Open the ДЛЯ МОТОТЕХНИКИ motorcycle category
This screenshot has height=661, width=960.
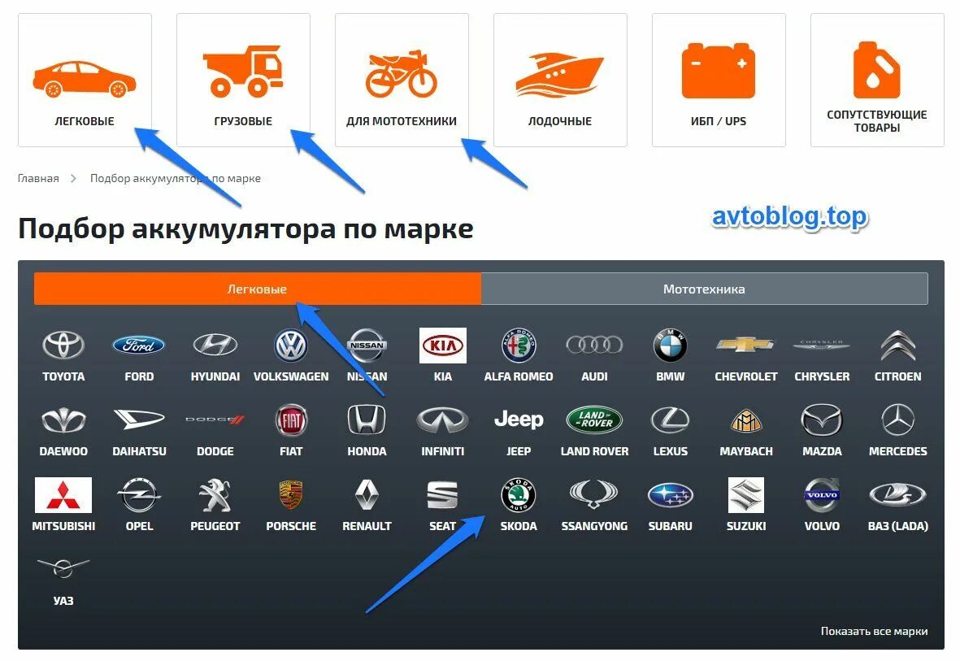tap(402, 80)
